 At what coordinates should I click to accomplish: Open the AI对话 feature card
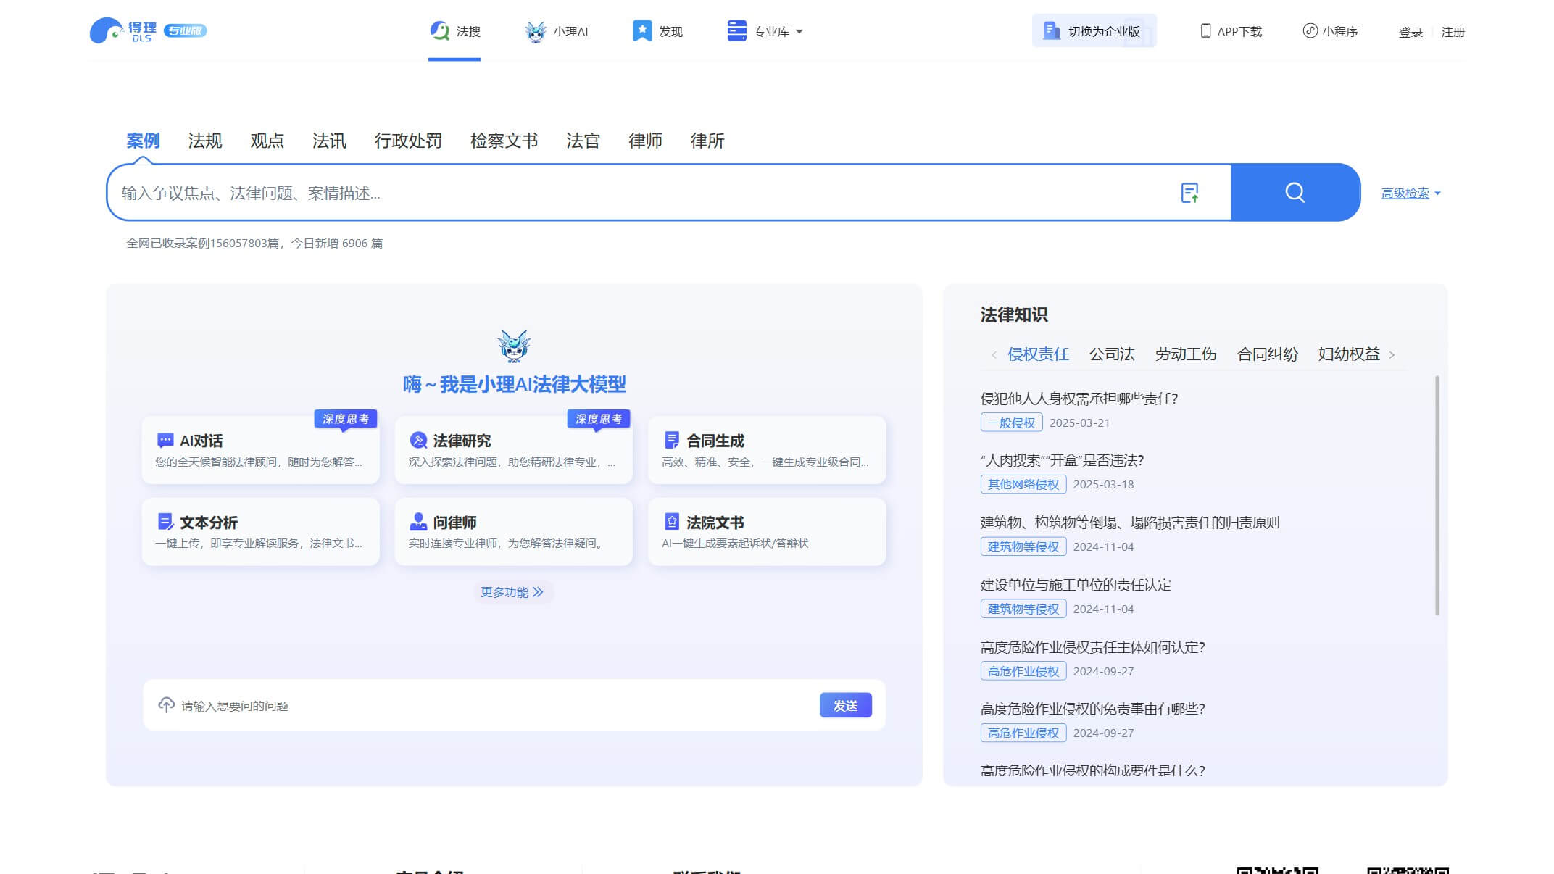260,449
